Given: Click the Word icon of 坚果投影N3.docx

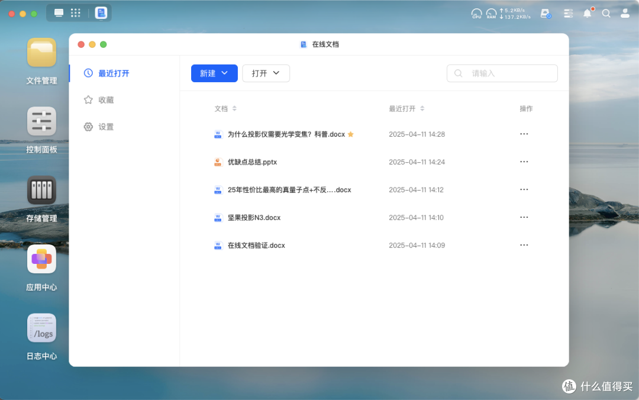Looking at the screenshot, I should (x=218, y=218).
